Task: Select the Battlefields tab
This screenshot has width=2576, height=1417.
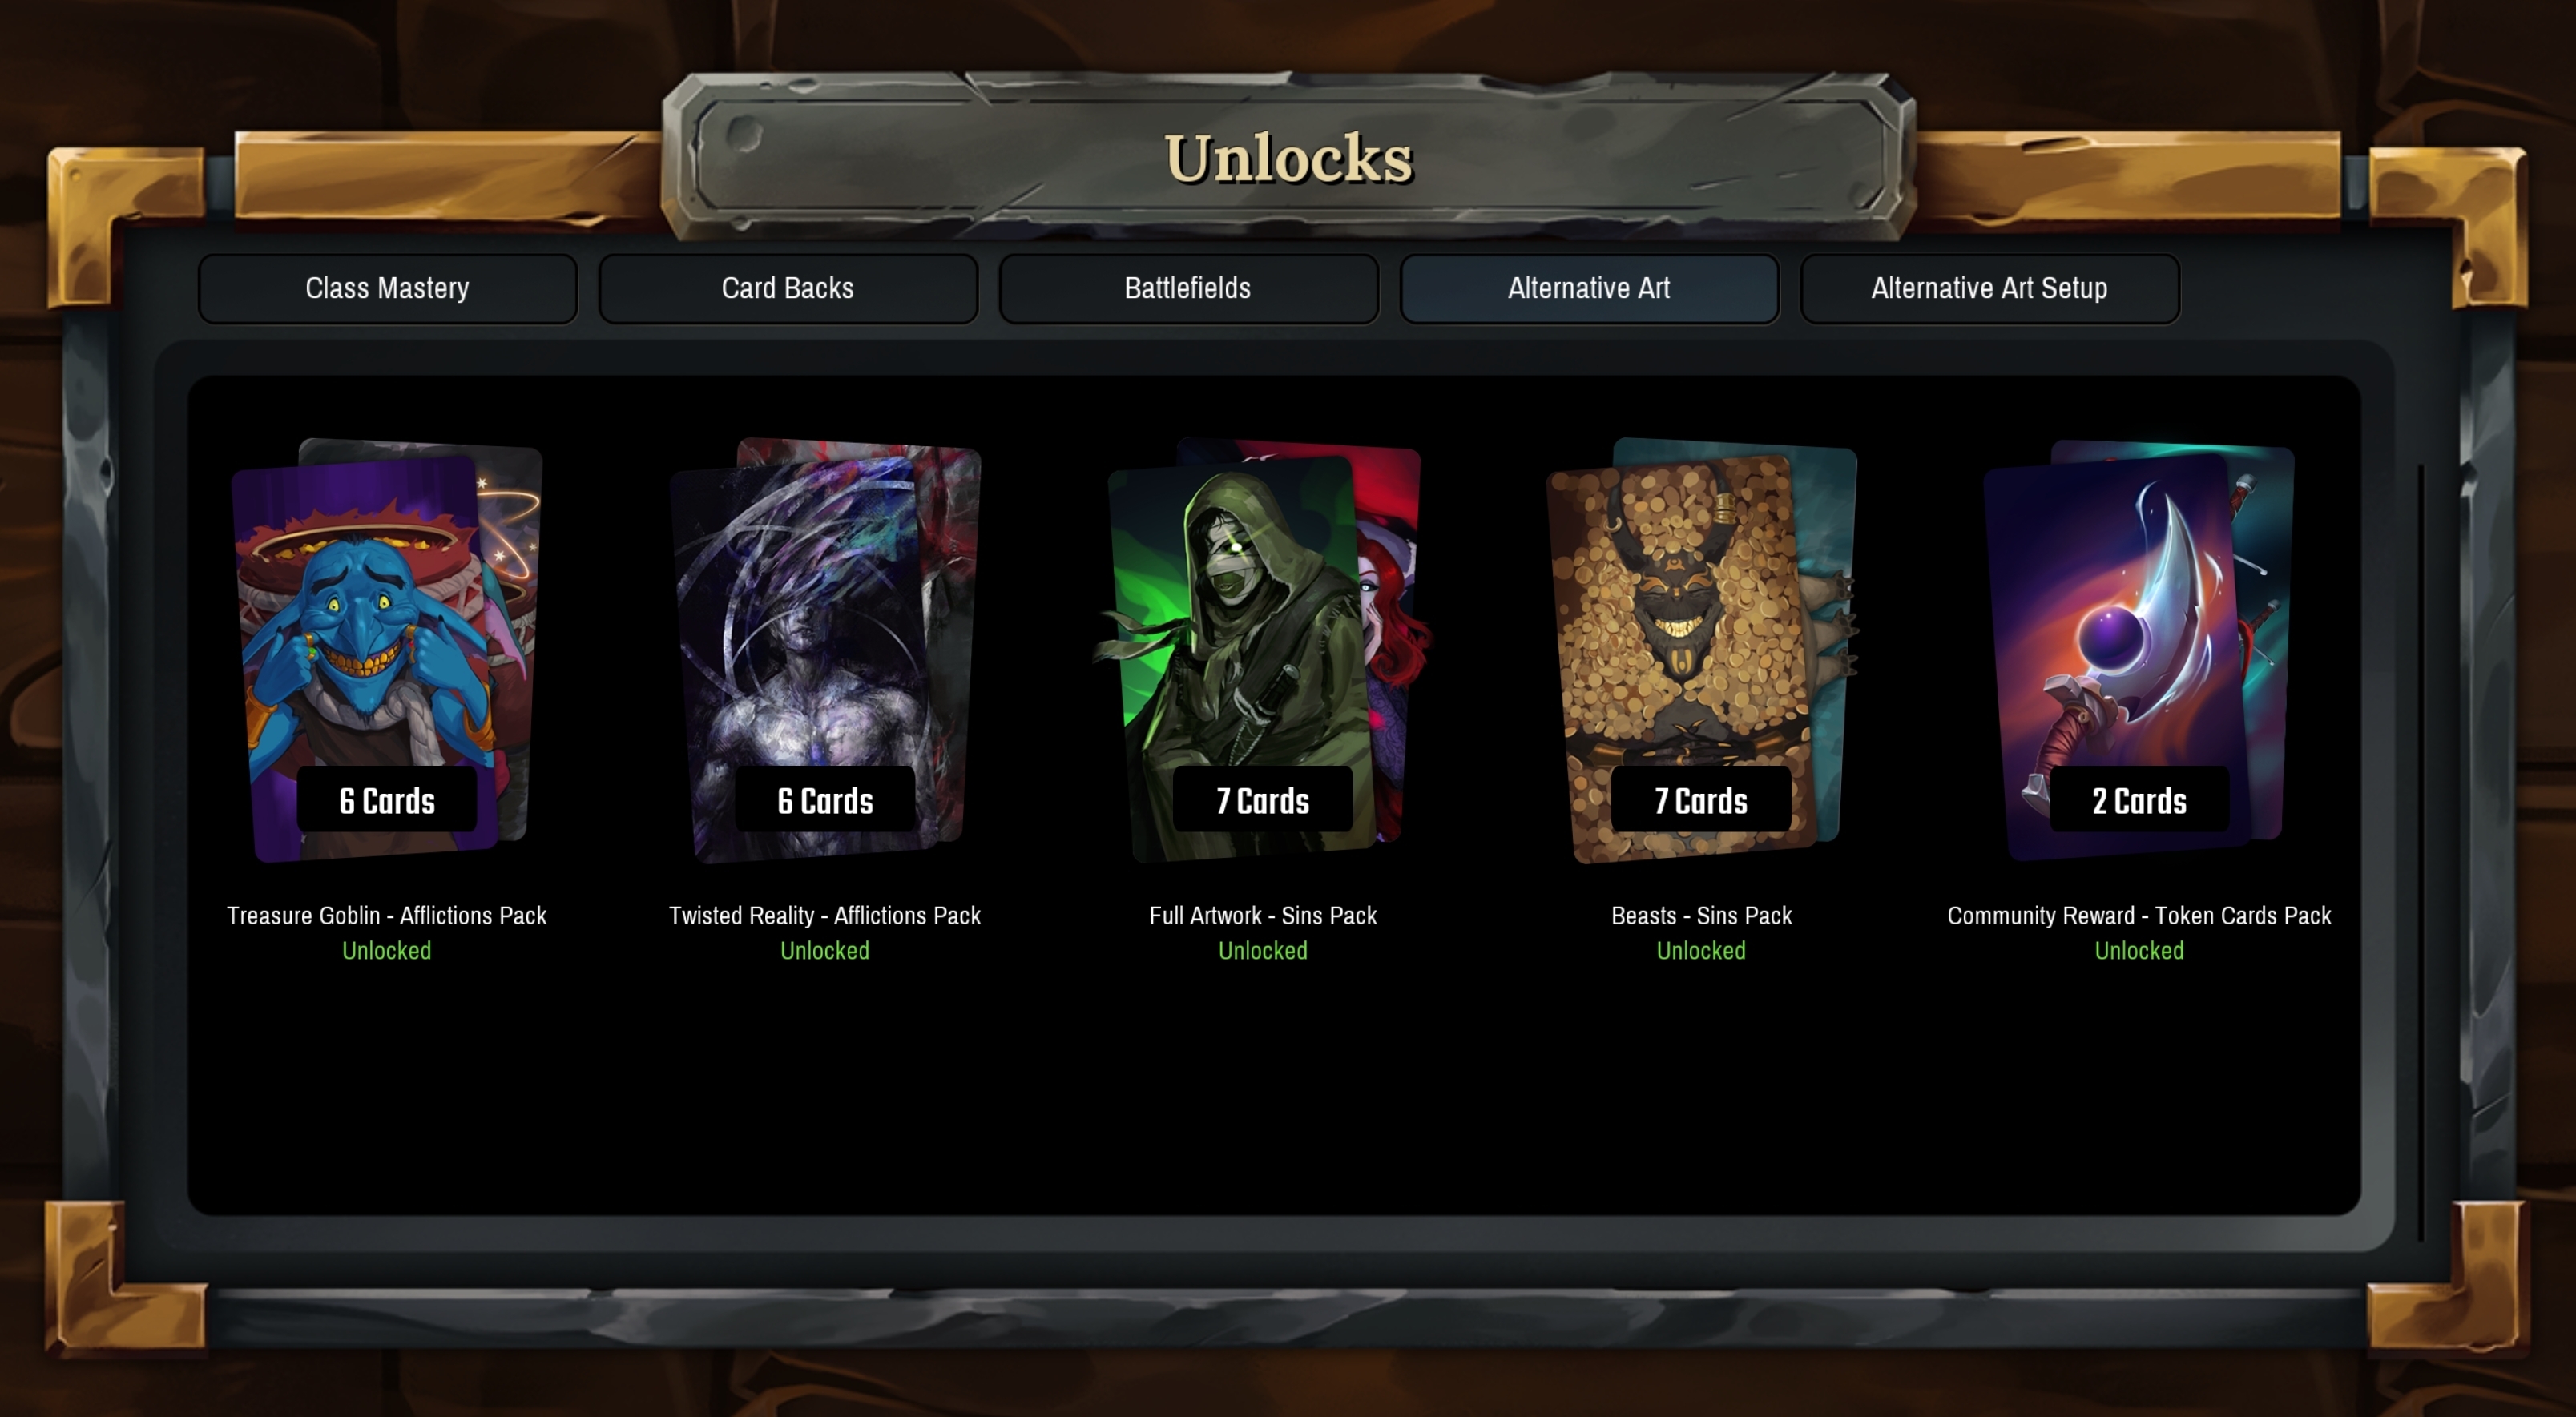Action: (x=1188, y=288)
